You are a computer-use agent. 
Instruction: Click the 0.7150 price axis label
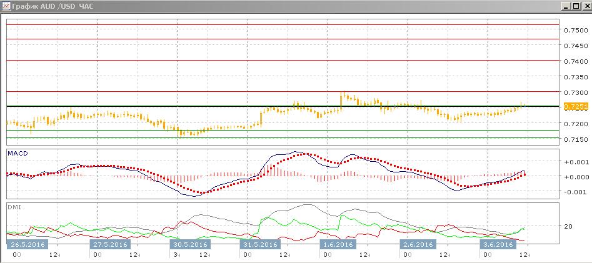(x=575, y=140)
